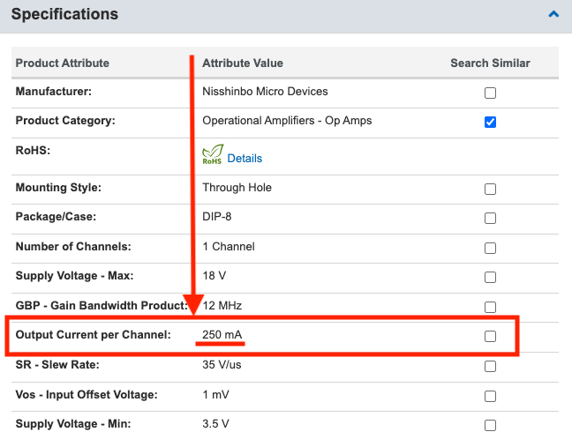Enable the Slew Rate checkbox
Image resolution: width=572 pixels, height=432 pixels.
[x=490, y=366]
